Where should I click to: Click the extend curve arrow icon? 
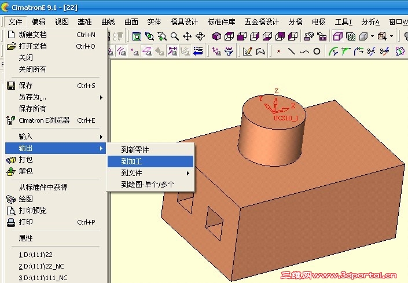click(359, 51)
